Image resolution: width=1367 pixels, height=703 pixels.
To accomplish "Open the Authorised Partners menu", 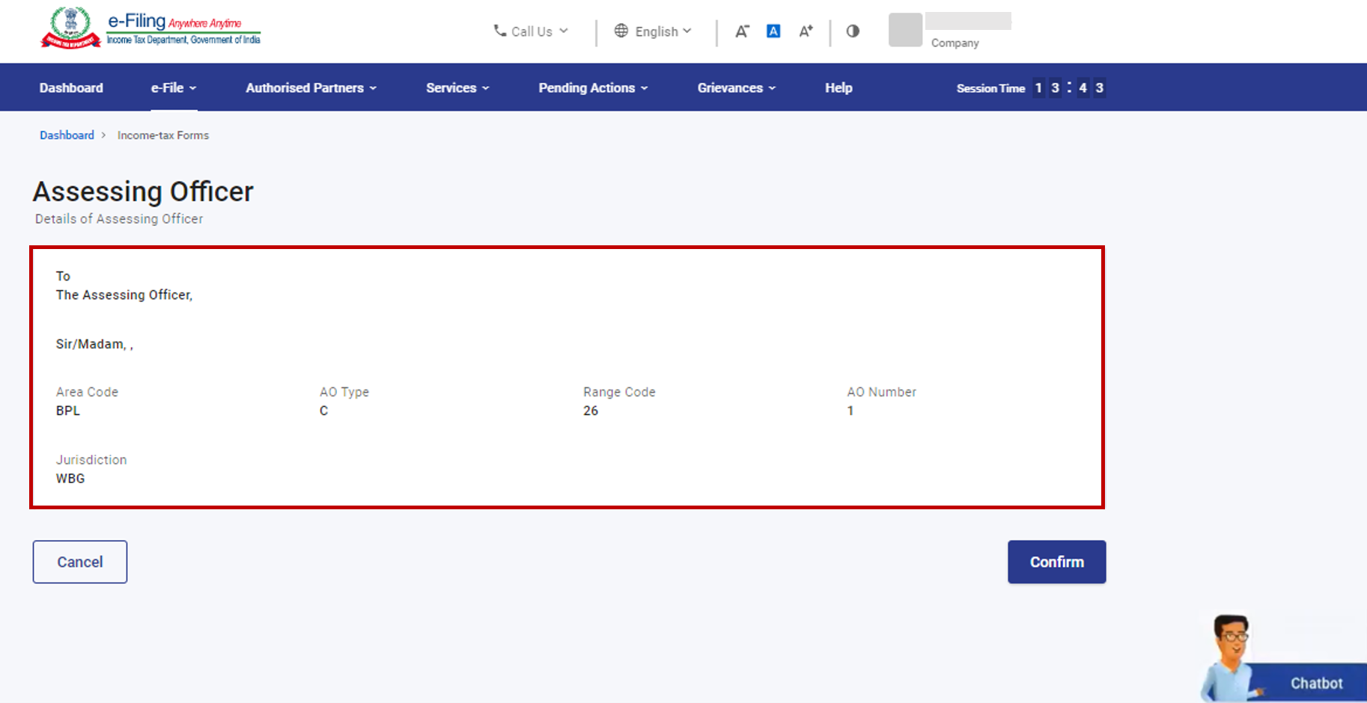I will pos(310,88).
